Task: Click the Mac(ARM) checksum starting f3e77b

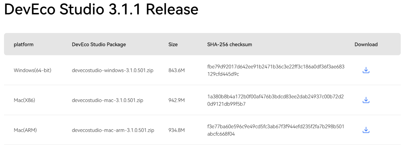Action: point(276,130)
